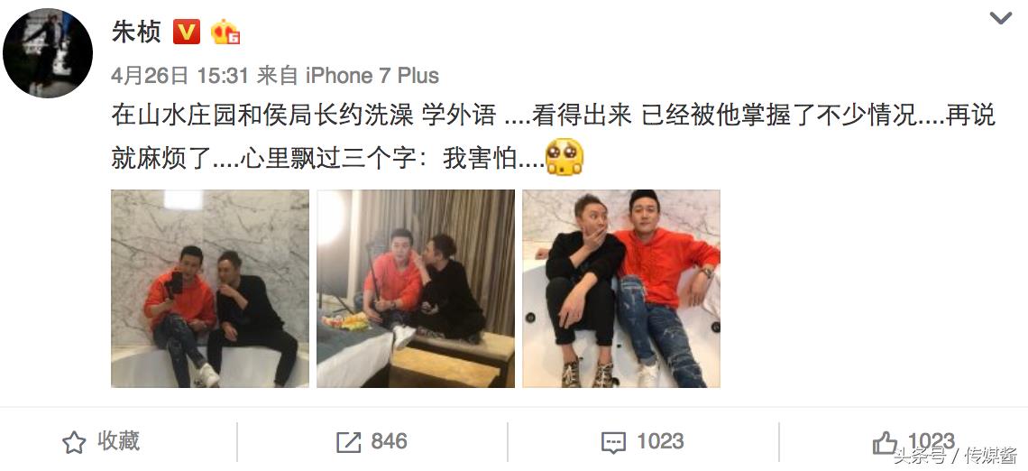
Task: Click the comment bubble icon
Action: [x=613, y=443]
